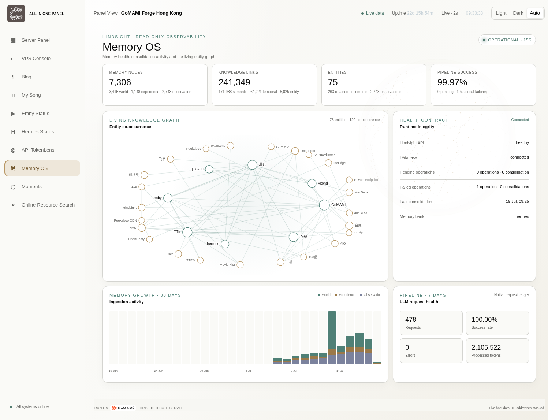
Task: Click the Connected status text
Action: point(520,120)
